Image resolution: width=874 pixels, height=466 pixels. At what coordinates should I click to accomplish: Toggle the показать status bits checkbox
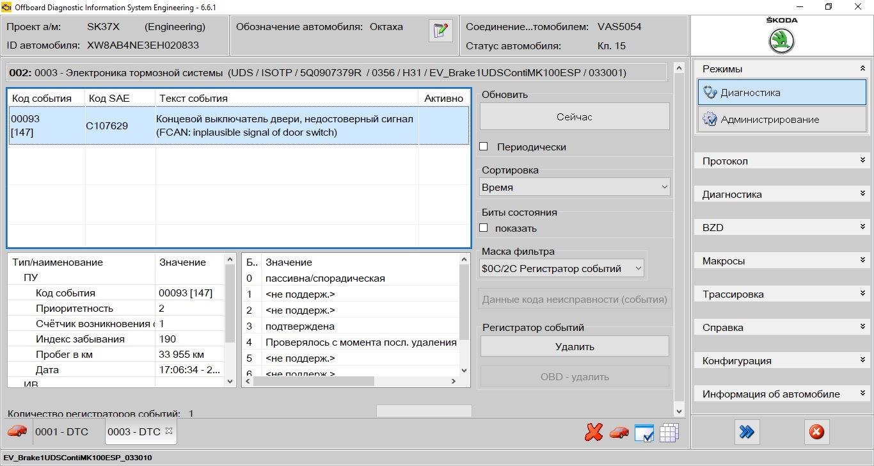[x=484, y=228]
